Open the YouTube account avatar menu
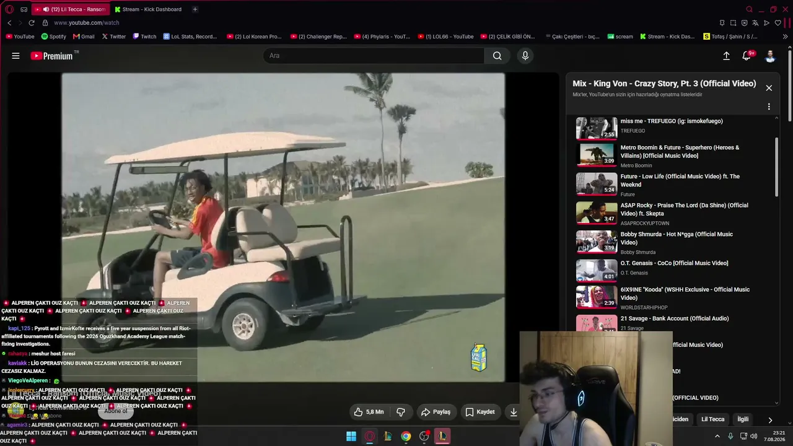 tap(770, 56)
